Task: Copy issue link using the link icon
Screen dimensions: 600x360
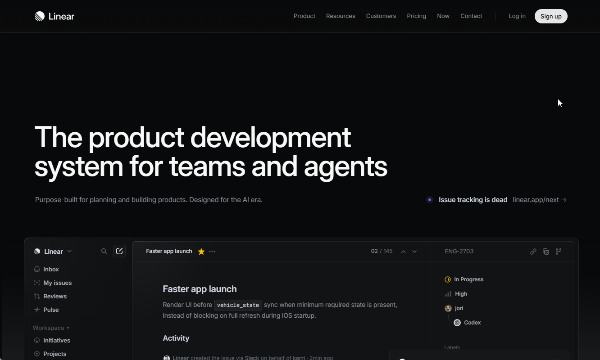Action: 533,252
